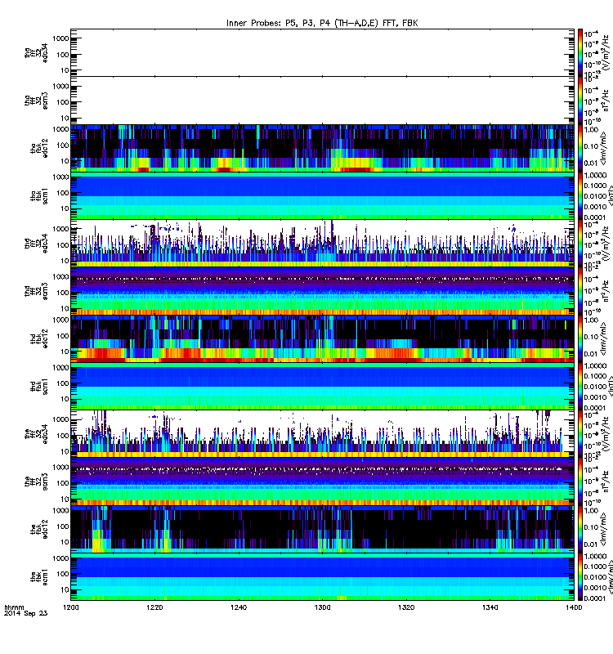Click the color bar beside tha fbk edc12 panel
Viewport: 613px width, 654px height.
click(x=580, y=148)
